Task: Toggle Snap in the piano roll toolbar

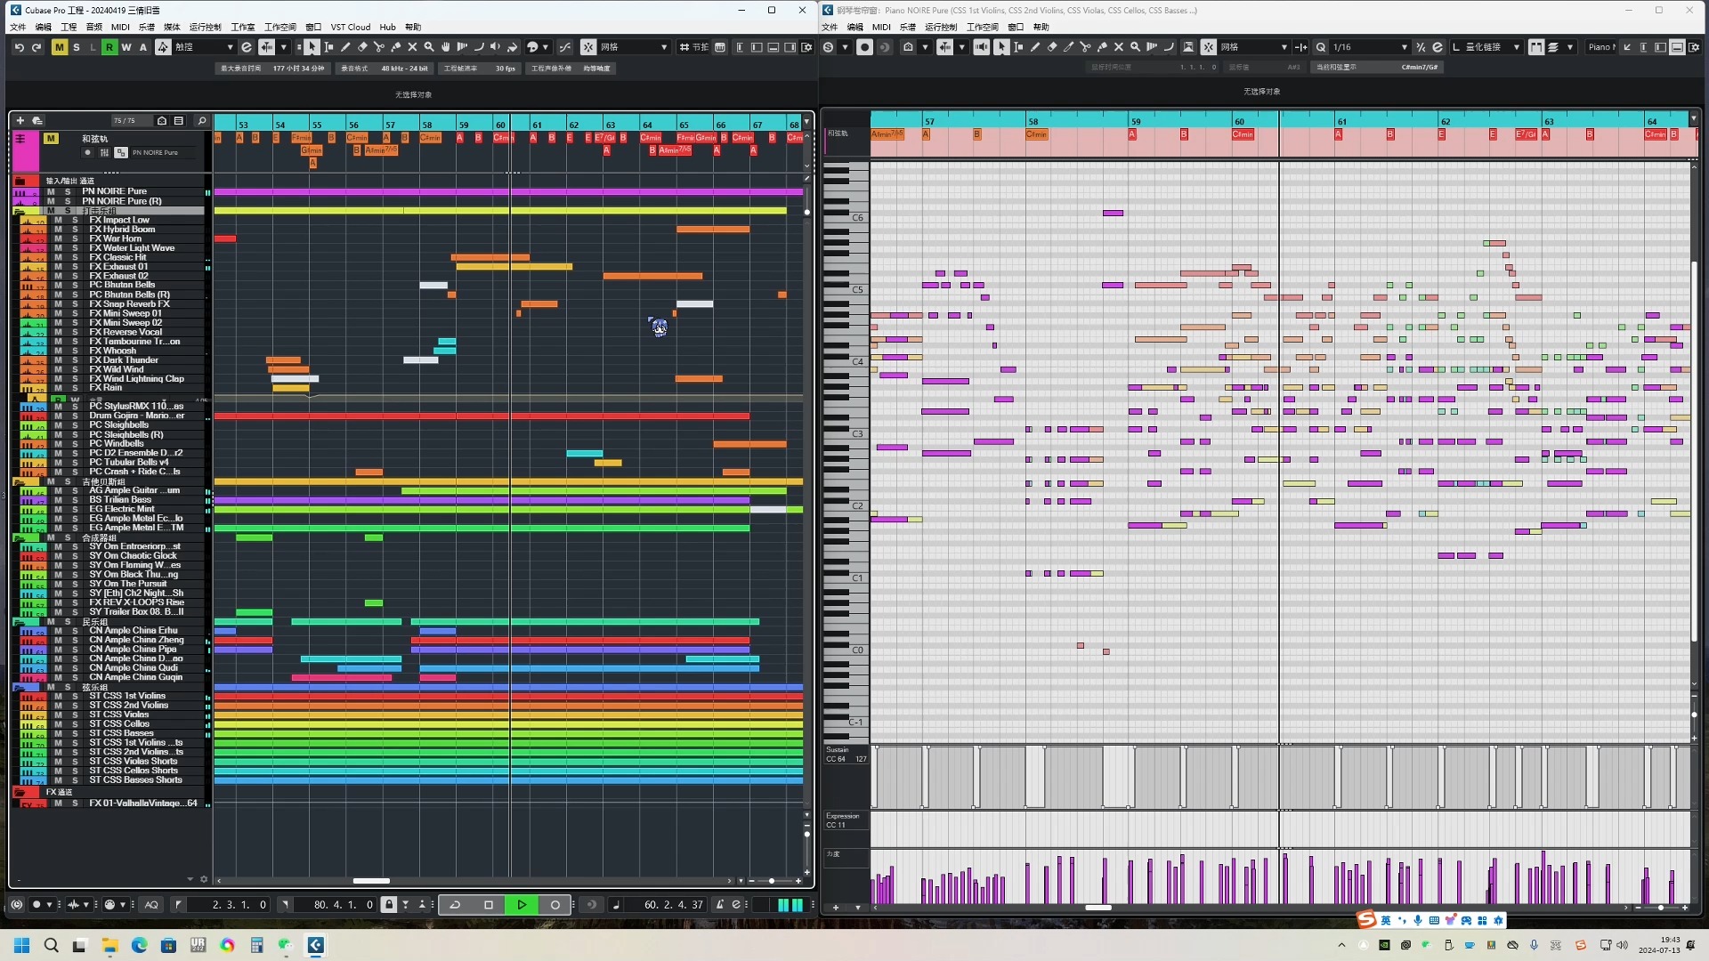Action: click(1209, 47)
